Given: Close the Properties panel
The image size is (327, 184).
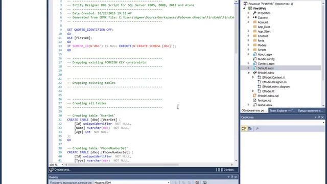Looking at the screenshot, I should pos(322,117).
